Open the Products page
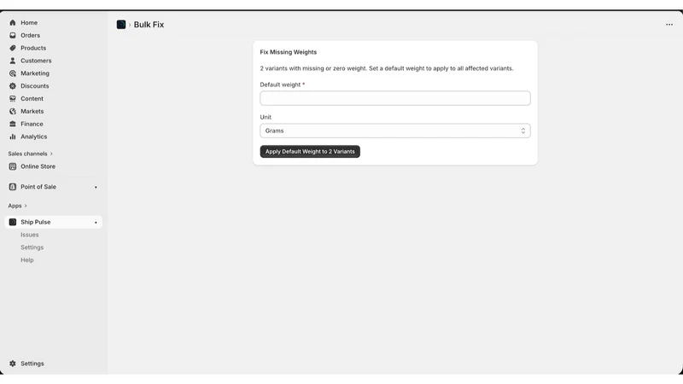Viewport: 683px width, 384px height. pyautogui.click(x=33, y=48)
